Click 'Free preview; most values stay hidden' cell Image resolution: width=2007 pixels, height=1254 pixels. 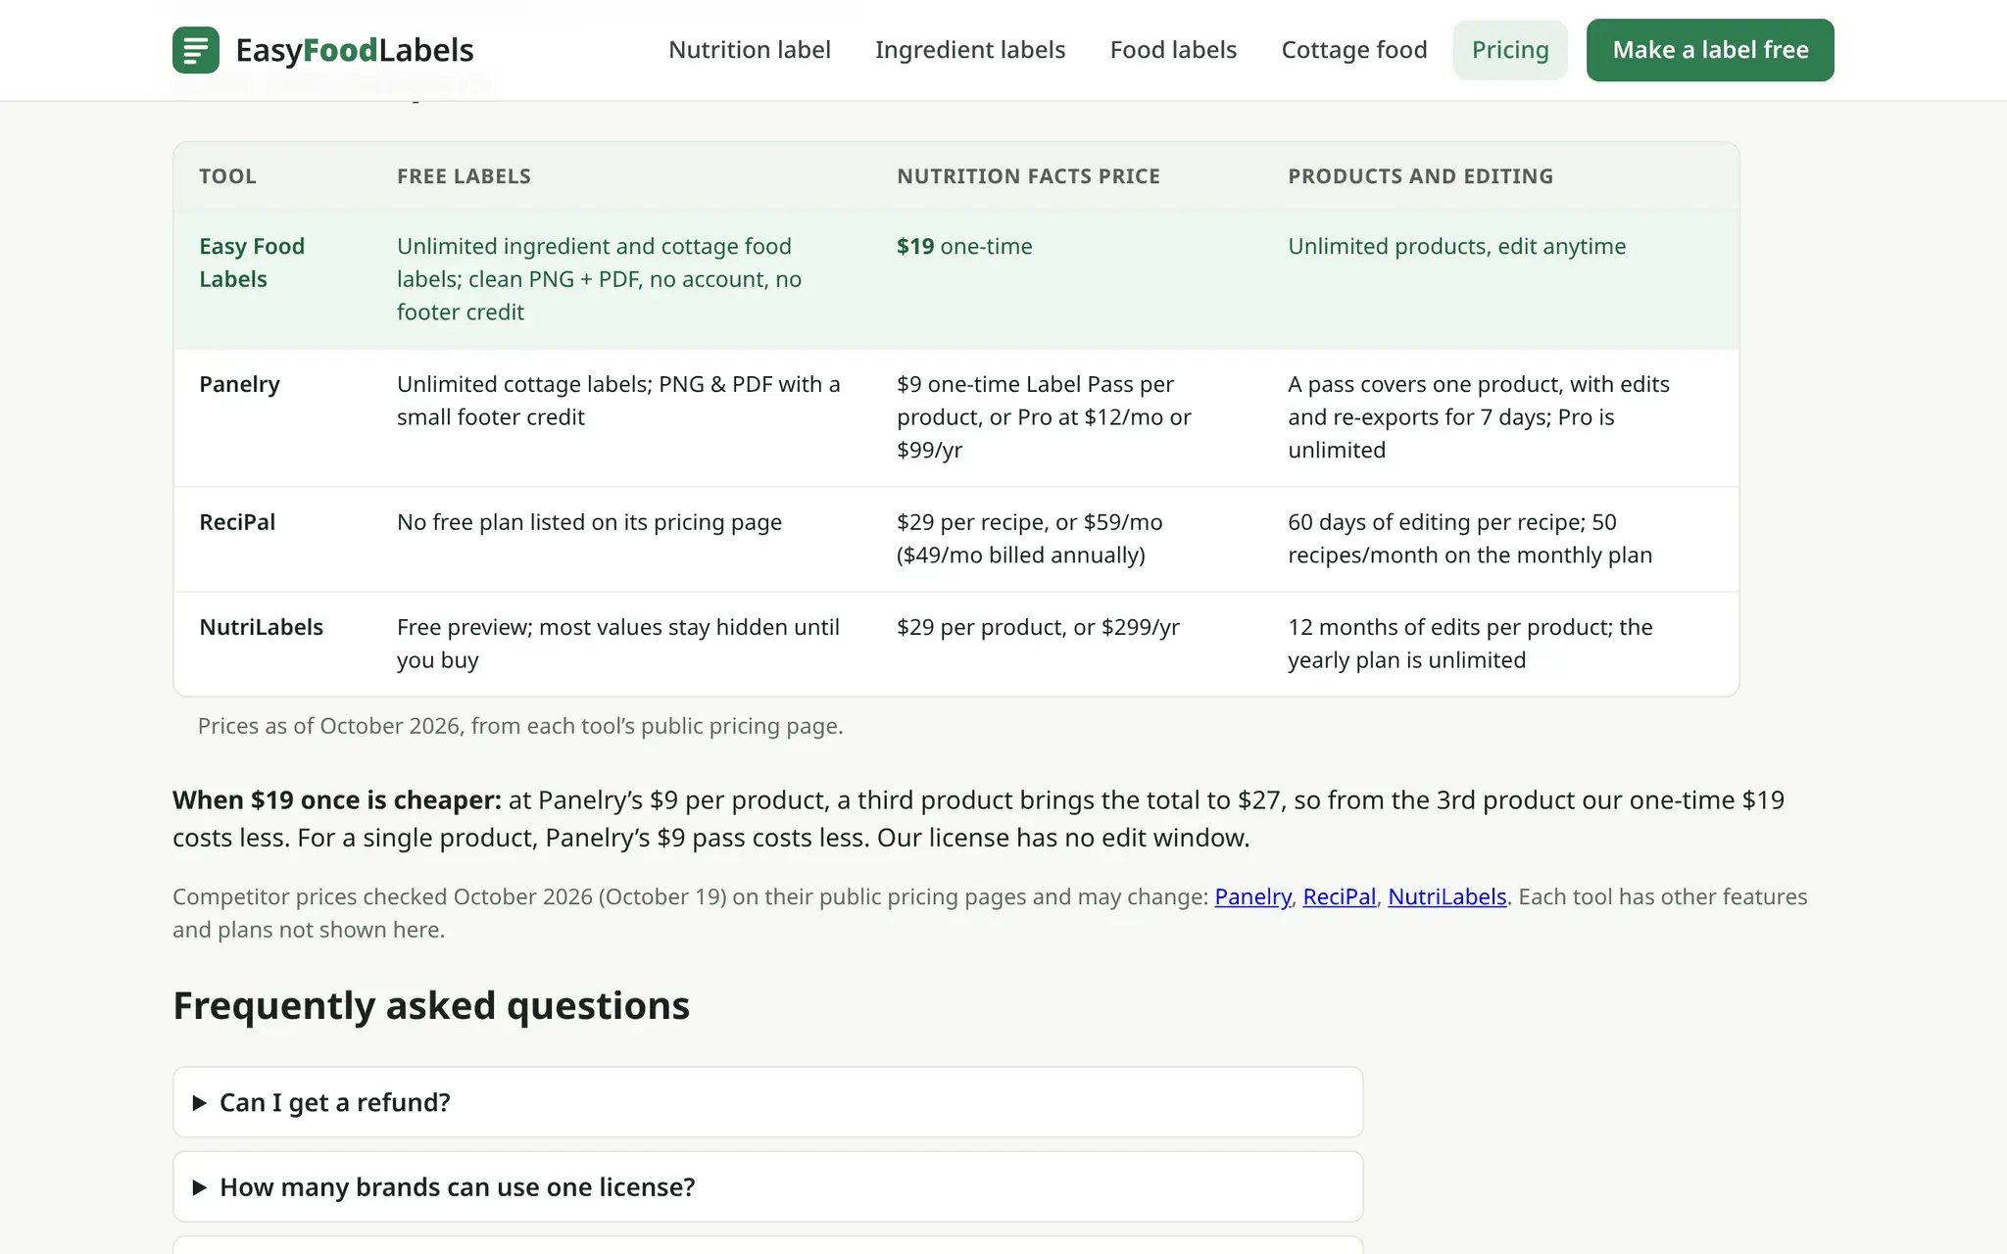tap(618, 644)
